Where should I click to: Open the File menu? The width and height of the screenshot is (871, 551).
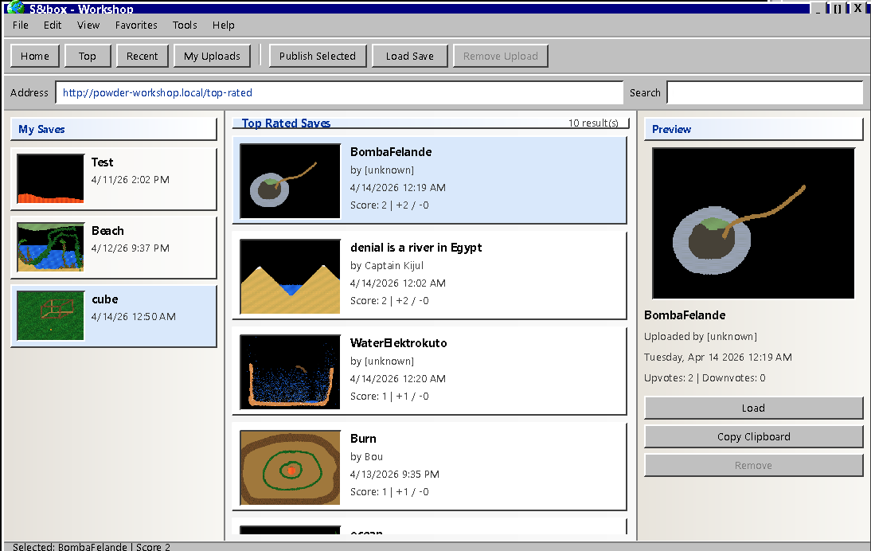21,25
